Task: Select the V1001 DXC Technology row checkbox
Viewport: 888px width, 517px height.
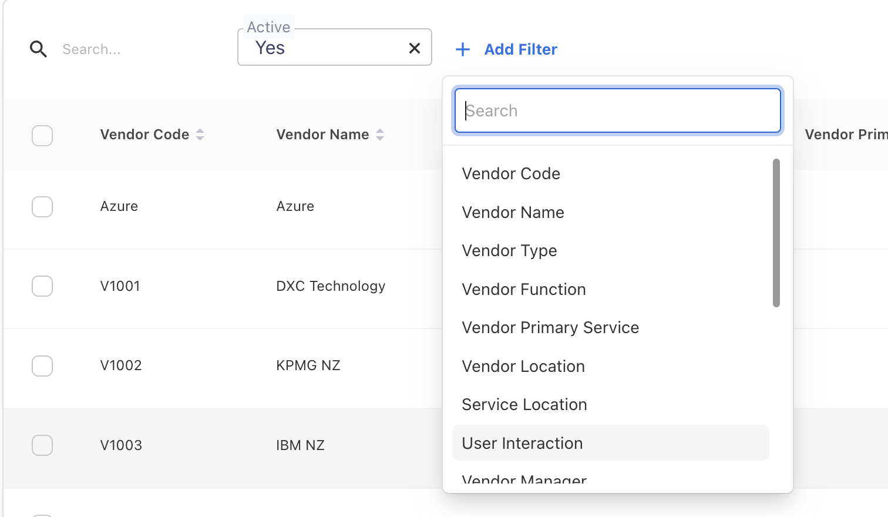Action: coord(42,286)
